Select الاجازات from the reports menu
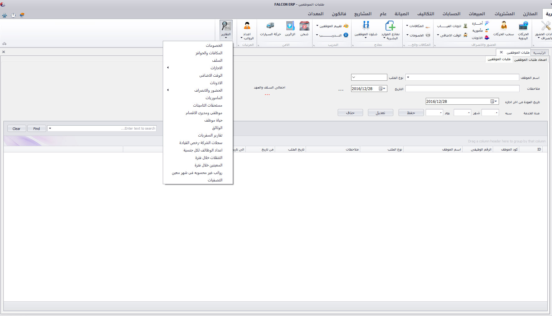552x316 pixels. coord(216,68)
